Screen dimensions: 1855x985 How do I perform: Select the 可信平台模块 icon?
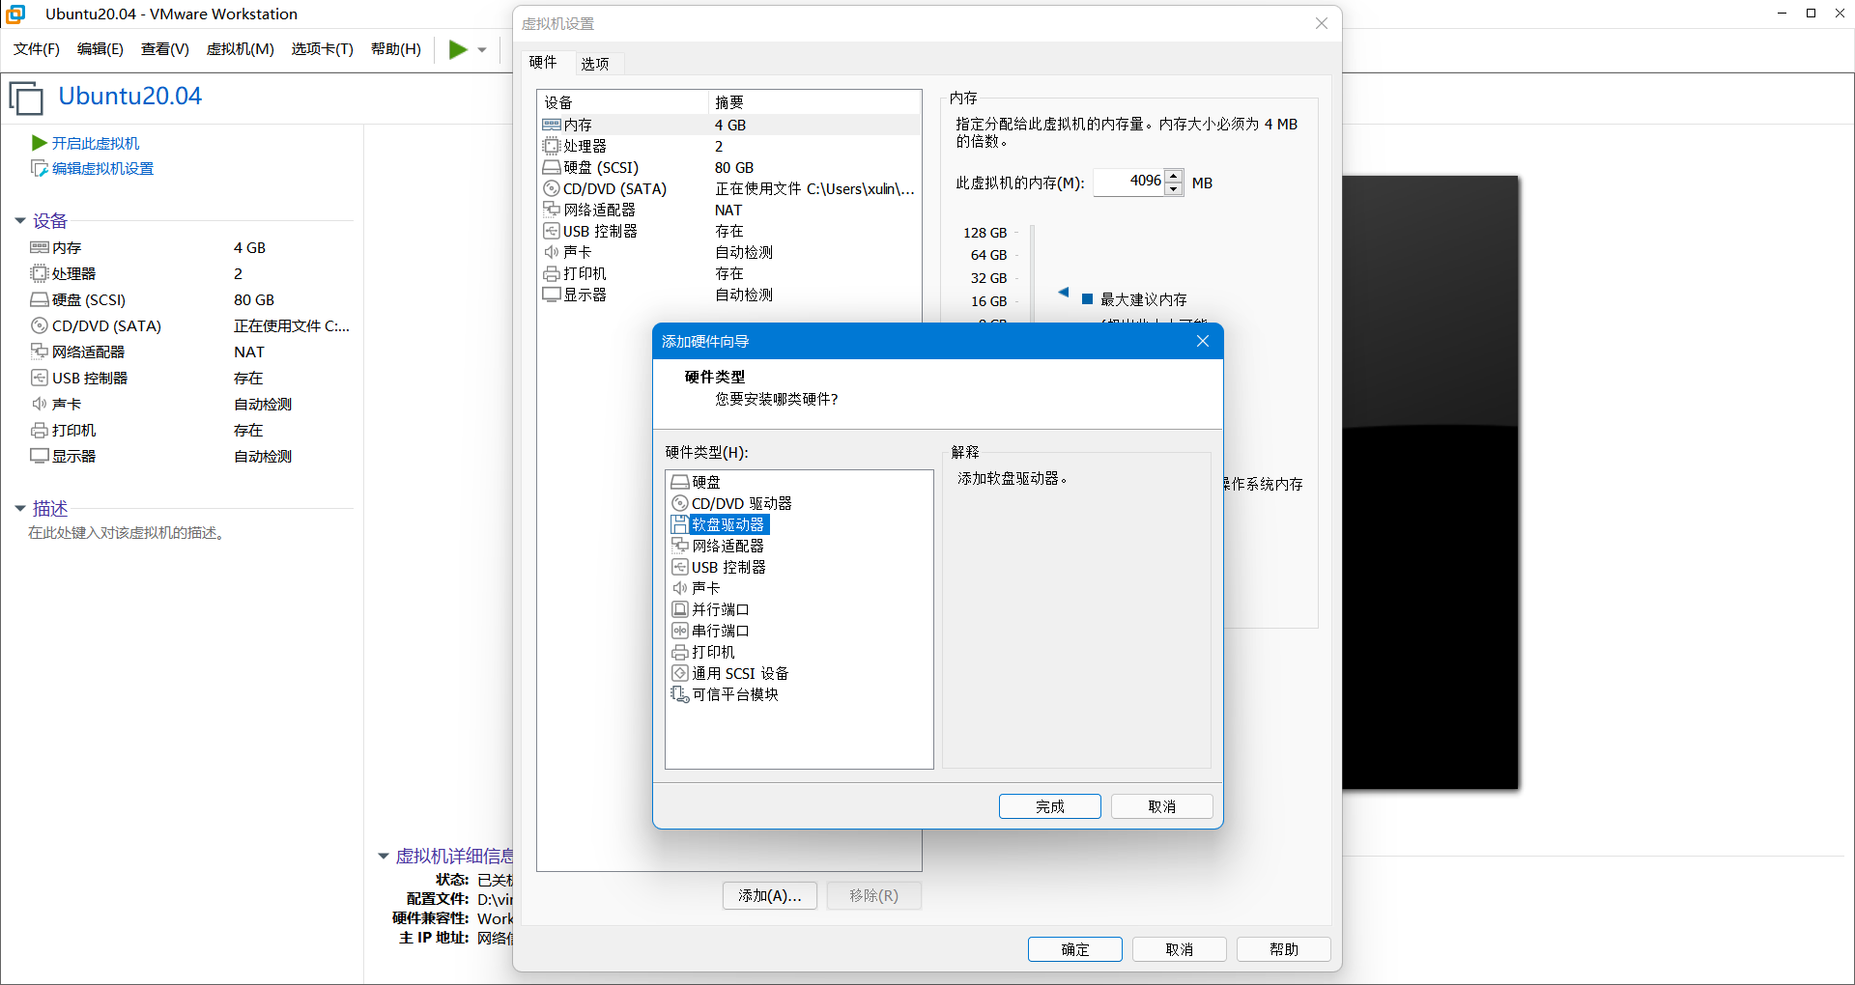[680, 694]
